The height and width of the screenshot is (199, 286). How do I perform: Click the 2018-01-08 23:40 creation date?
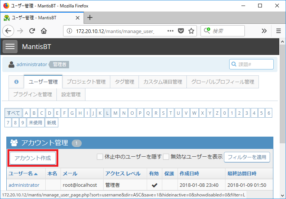coord(199,185)
